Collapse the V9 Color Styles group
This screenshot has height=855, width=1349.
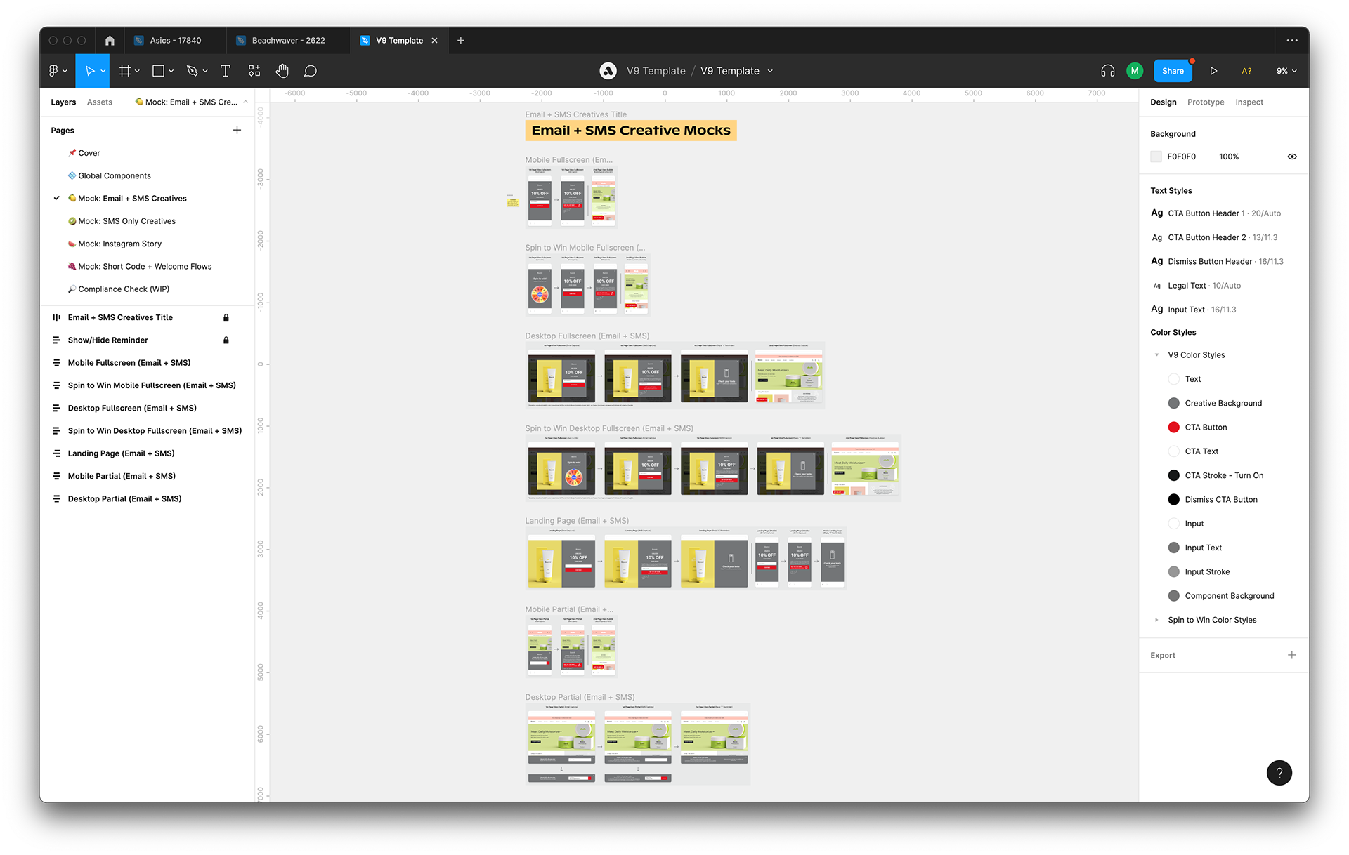1156,355
